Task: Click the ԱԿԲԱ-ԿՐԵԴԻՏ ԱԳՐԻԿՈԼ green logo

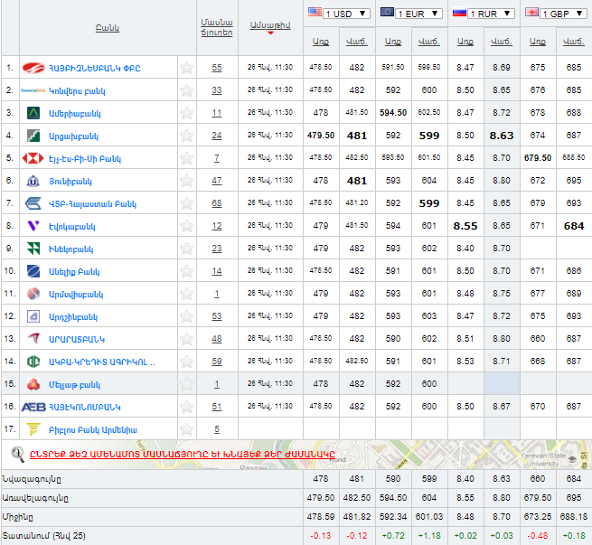Action: [x=33, y=362]
